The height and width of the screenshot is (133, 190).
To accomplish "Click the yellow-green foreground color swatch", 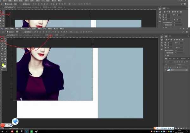I will coord(3,65).
